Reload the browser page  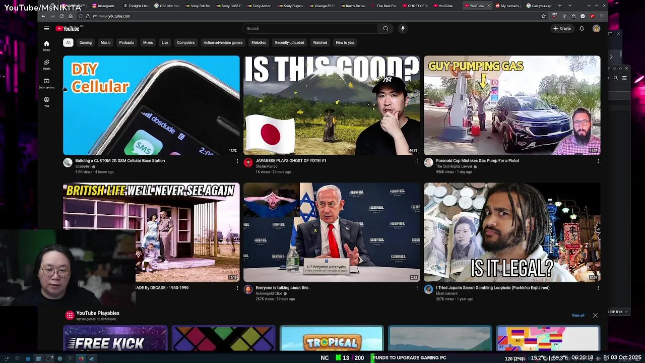(61, 16)
